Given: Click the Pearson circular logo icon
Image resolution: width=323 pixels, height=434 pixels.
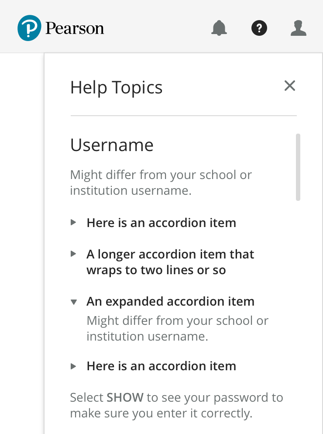Looking at the screenshot, I should (29, 28).
